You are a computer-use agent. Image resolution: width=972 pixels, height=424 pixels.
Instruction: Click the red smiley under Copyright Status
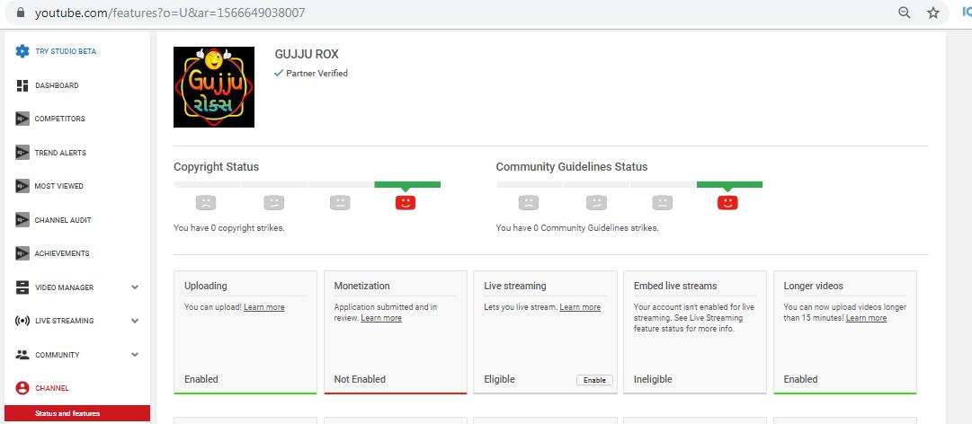[406, 202]
